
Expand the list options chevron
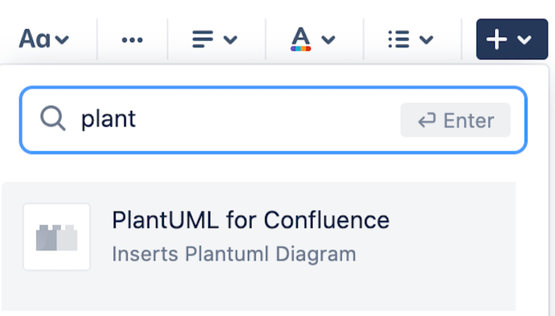pos(426,40)
